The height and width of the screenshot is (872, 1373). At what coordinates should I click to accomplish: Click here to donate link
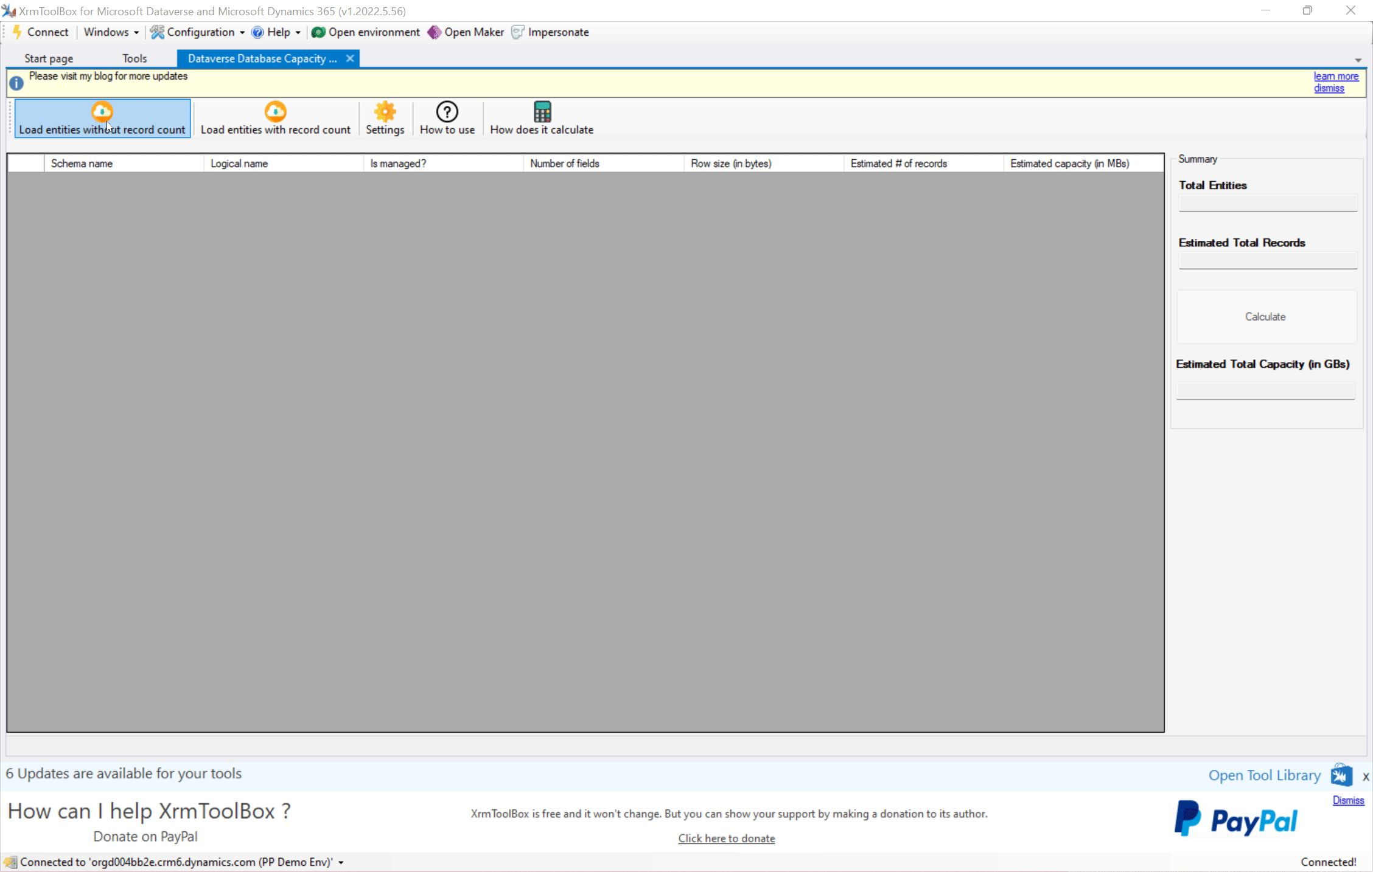727,838
